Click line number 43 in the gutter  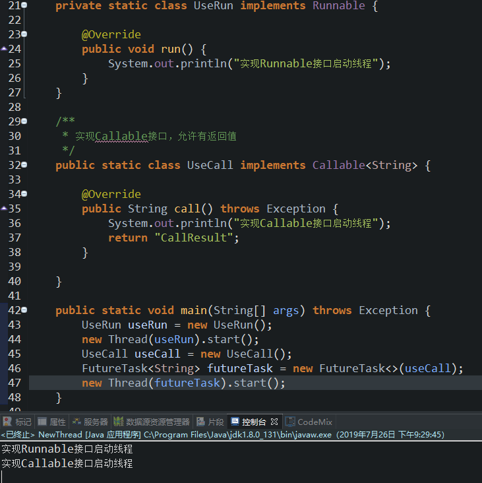click(x=15, y=325)
